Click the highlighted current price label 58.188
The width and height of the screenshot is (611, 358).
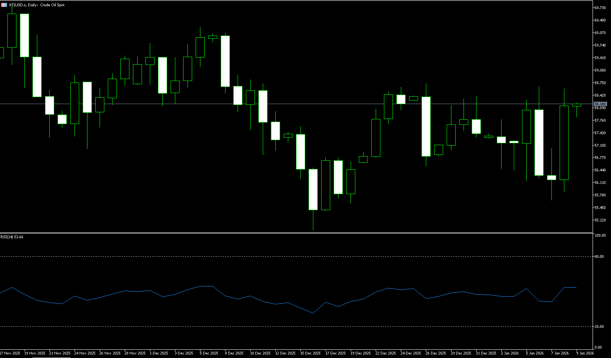point(600,104)
